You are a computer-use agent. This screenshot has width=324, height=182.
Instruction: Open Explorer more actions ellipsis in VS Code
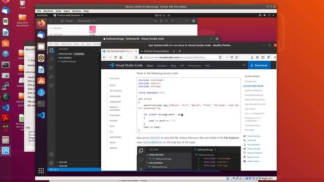coord(94,49)
